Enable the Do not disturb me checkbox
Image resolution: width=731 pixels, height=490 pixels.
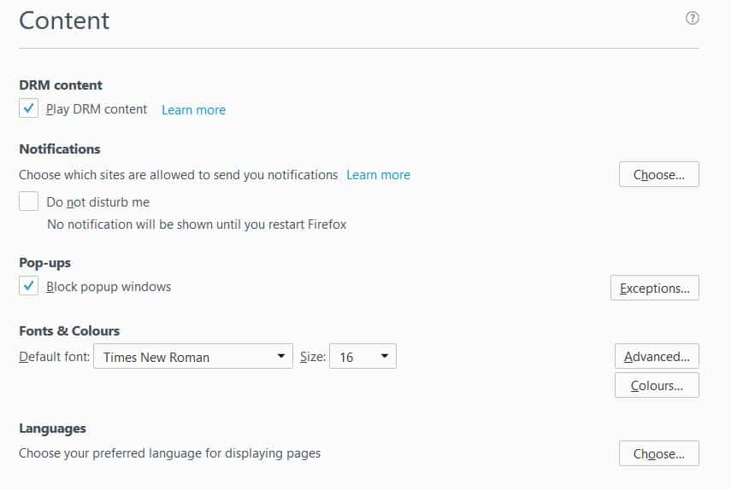[x=29, y=202]
